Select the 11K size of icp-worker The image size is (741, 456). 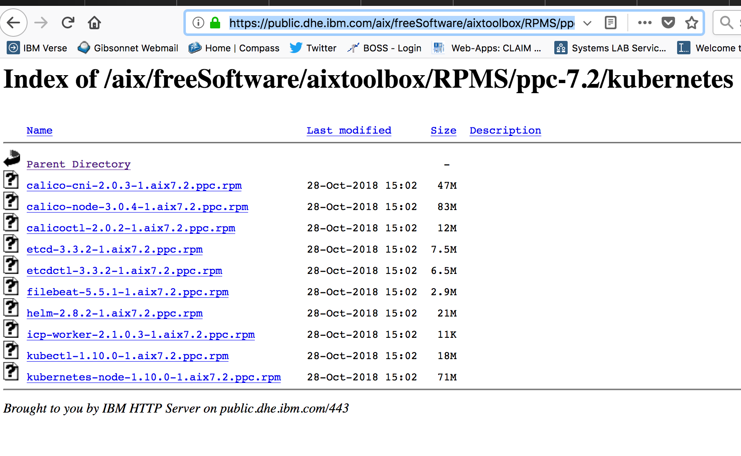pos(447,334)
